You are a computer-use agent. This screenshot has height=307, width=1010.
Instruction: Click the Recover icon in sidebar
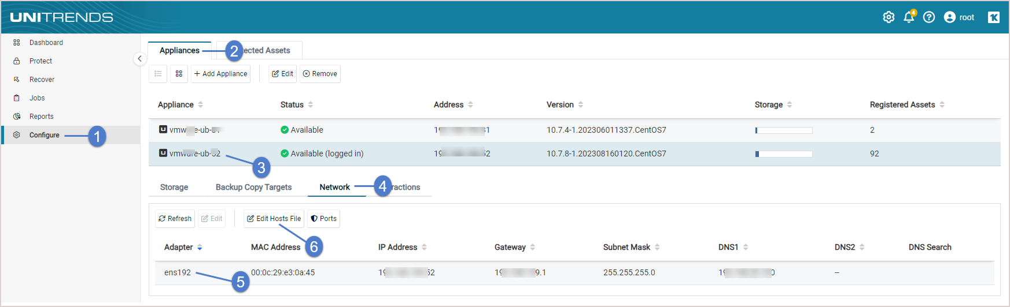tap(17, 80)
